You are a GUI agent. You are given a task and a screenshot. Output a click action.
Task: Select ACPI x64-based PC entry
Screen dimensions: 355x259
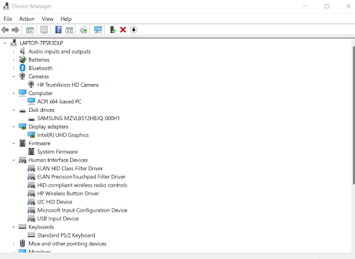tap(60, 101)
